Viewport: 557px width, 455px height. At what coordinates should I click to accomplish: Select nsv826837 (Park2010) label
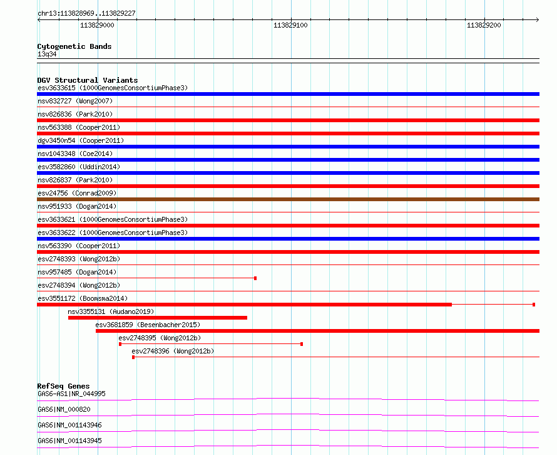tap(75, 180)
